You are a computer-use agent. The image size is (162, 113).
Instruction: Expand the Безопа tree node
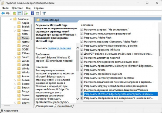click(x=15, y=84)
